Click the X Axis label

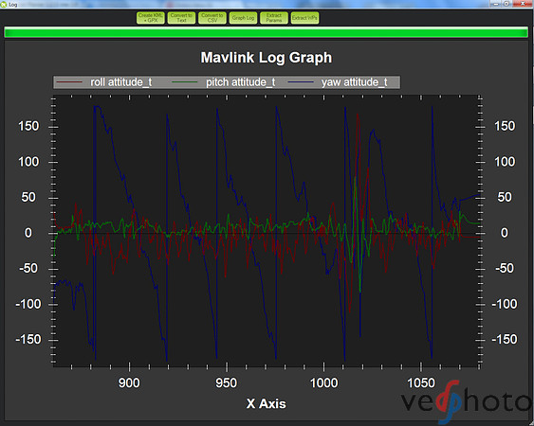(266, 404)
